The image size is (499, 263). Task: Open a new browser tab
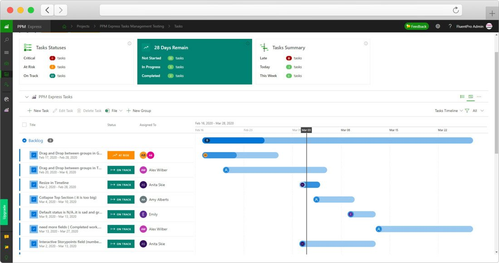(x=492, y=13)
